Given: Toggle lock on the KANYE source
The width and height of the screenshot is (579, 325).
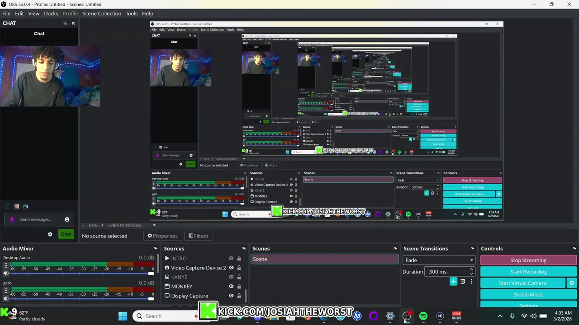Looking at the screenshot, I should (239, 277).
